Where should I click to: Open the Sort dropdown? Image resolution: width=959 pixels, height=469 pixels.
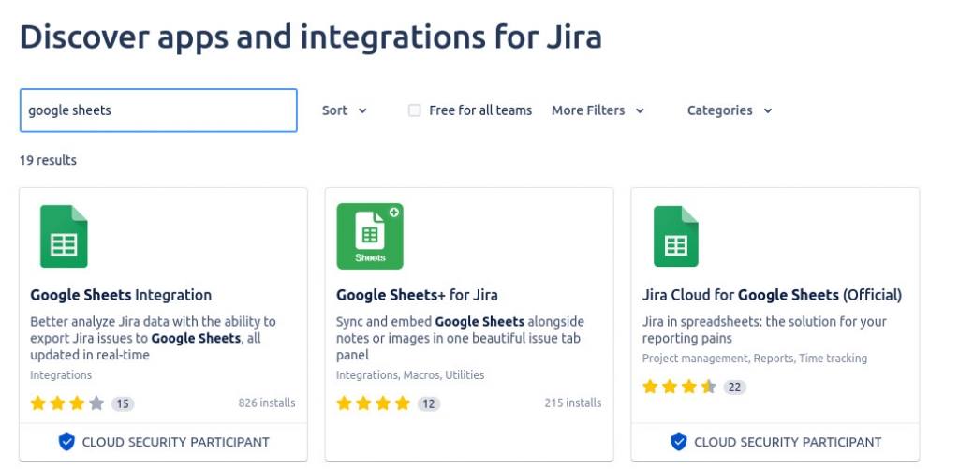[344, 110]
